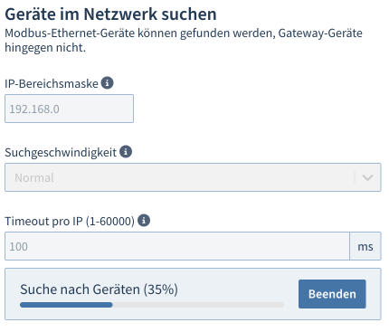The image size is (389, 332).
Task: Click the separator line left of the dropdown chevron
Action: [x=355, y=177]
